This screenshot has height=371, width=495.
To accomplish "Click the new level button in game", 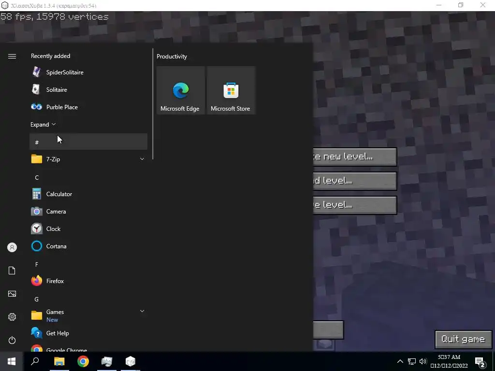I will click(355, 157).
